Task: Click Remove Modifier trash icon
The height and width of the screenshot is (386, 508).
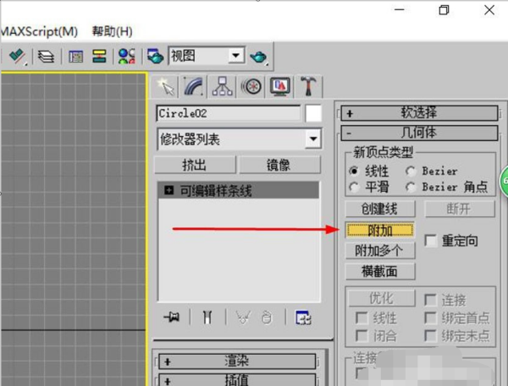Action: (267, 318)
